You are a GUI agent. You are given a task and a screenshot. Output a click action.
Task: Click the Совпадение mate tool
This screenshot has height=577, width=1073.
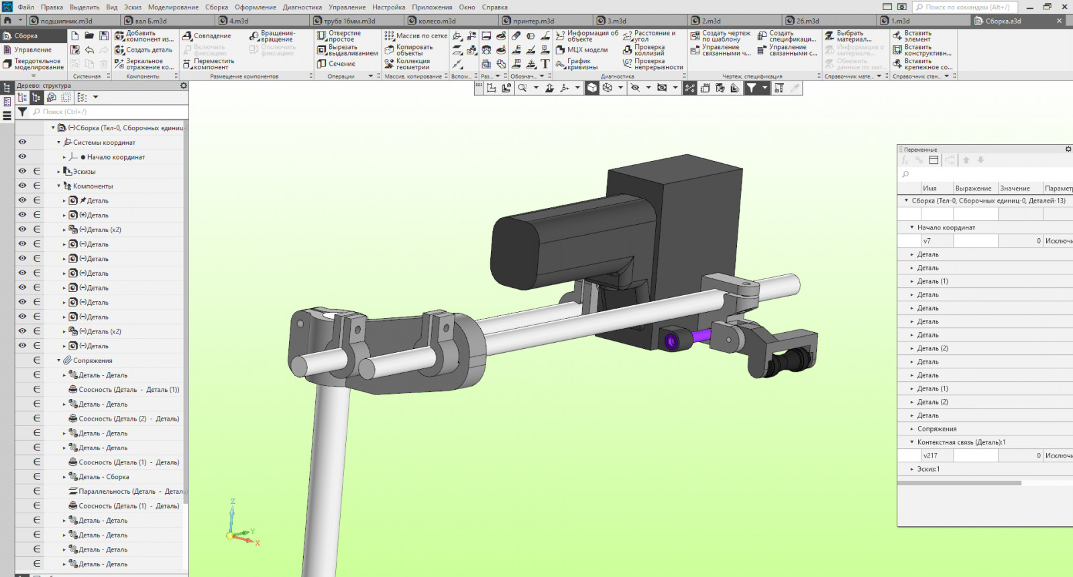pyautogui.click(x=207, y=36)
